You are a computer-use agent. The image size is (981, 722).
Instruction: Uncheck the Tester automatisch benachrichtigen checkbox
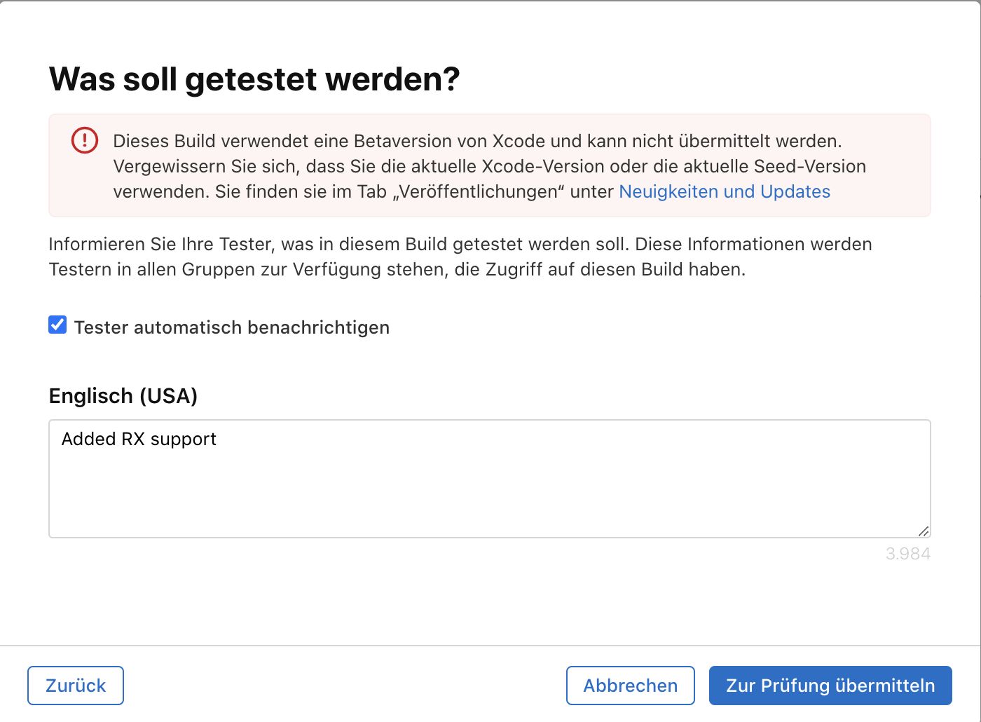click(57, 325)
